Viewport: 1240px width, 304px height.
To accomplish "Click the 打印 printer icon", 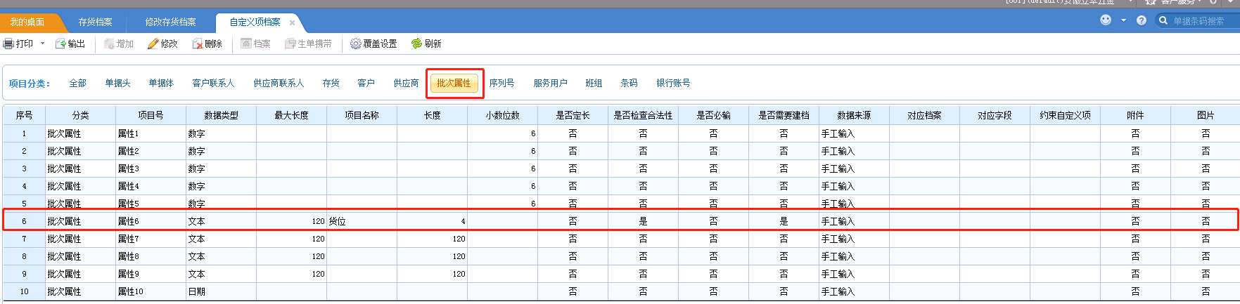I will pyautogui.click(x=8, y=44).
